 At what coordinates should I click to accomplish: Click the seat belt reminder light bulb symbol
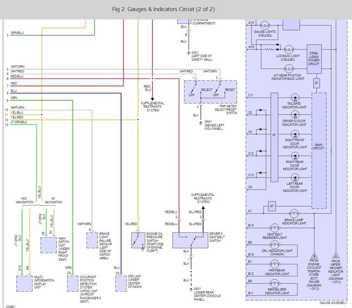[x=275, y=228]
